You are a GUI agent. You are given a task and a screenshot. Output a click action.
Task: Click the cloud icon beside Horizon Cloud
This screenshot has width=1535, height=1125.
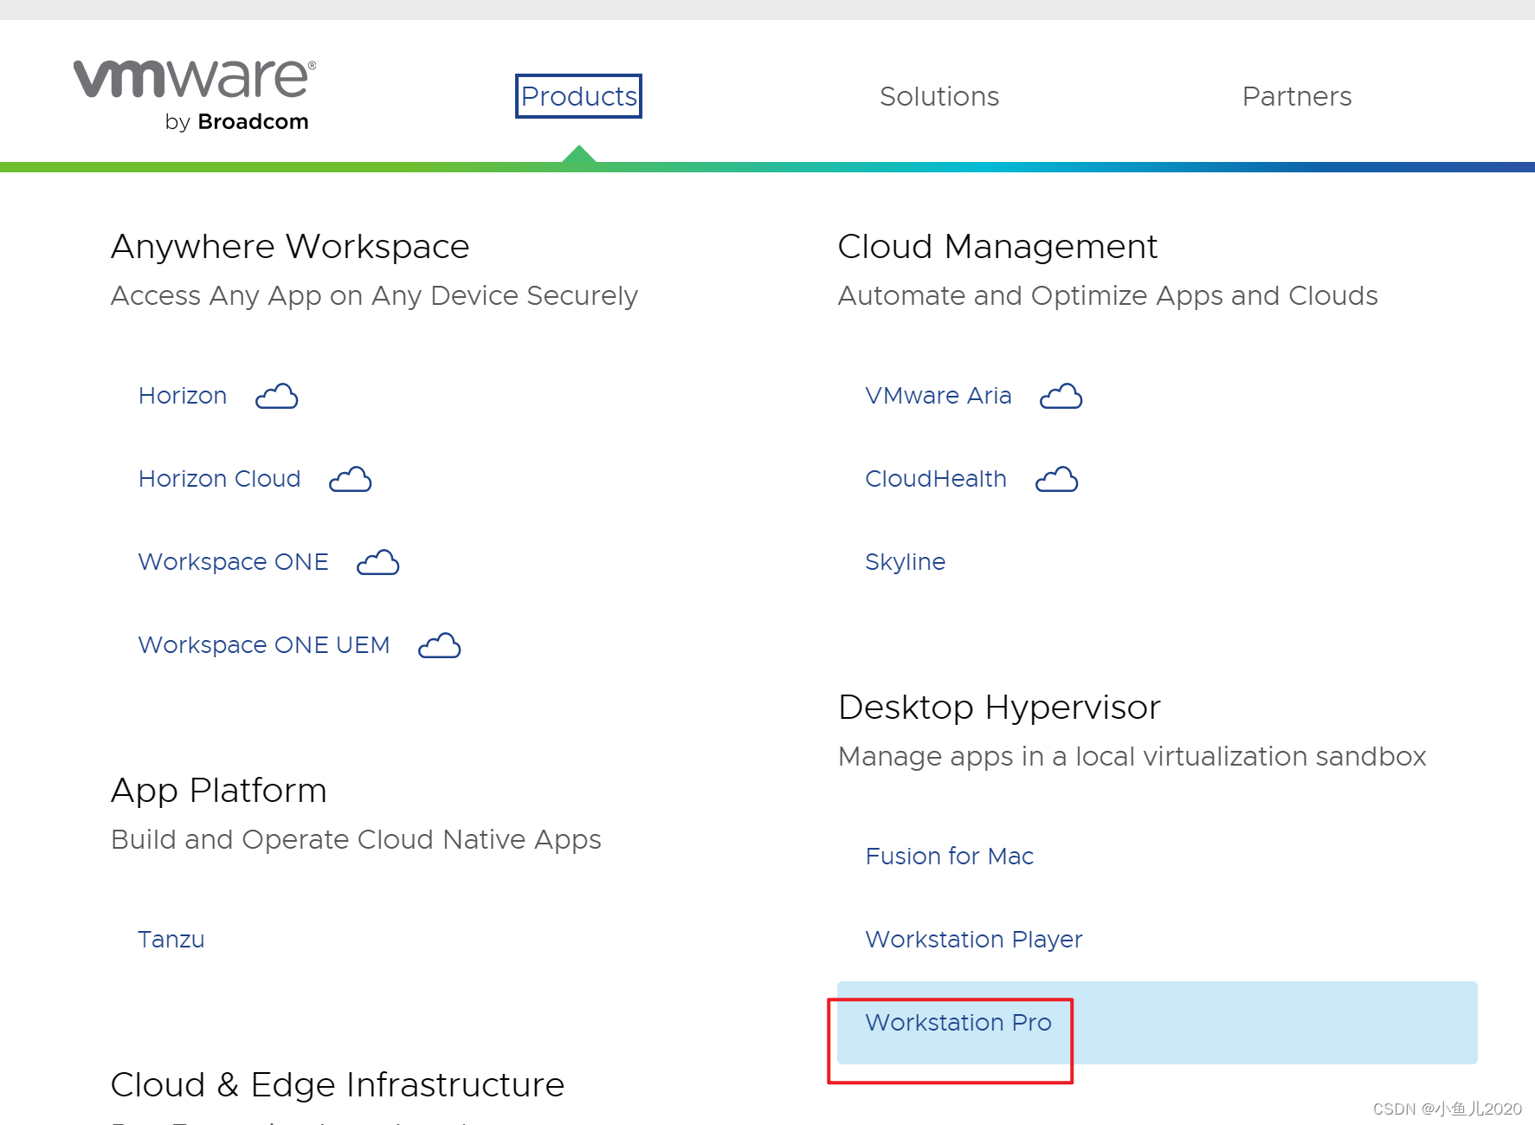click(351, 479)
